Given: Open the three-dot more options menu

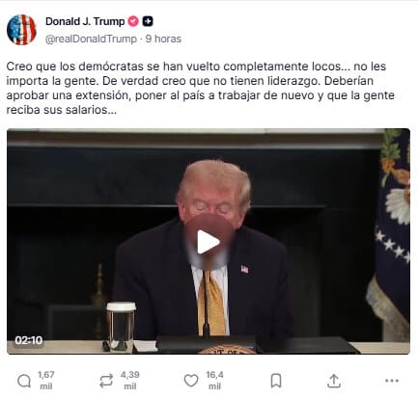Looking at the screenshot, I should (392, 381).
